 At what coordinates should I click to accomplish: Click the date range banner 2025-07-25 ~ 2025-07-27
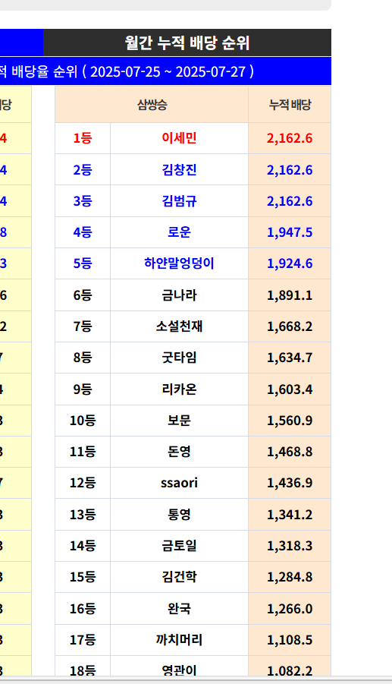tap(165, 71)
